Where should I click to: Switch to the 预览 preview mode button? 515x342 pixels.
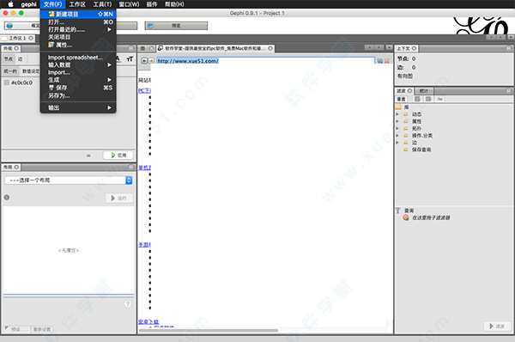click(x=176, y=26)
